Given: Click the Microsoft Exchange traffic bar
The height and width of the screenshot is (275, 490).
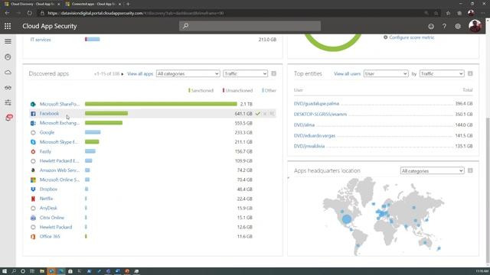Looking at the screenshot, I should tap(104, 123).
